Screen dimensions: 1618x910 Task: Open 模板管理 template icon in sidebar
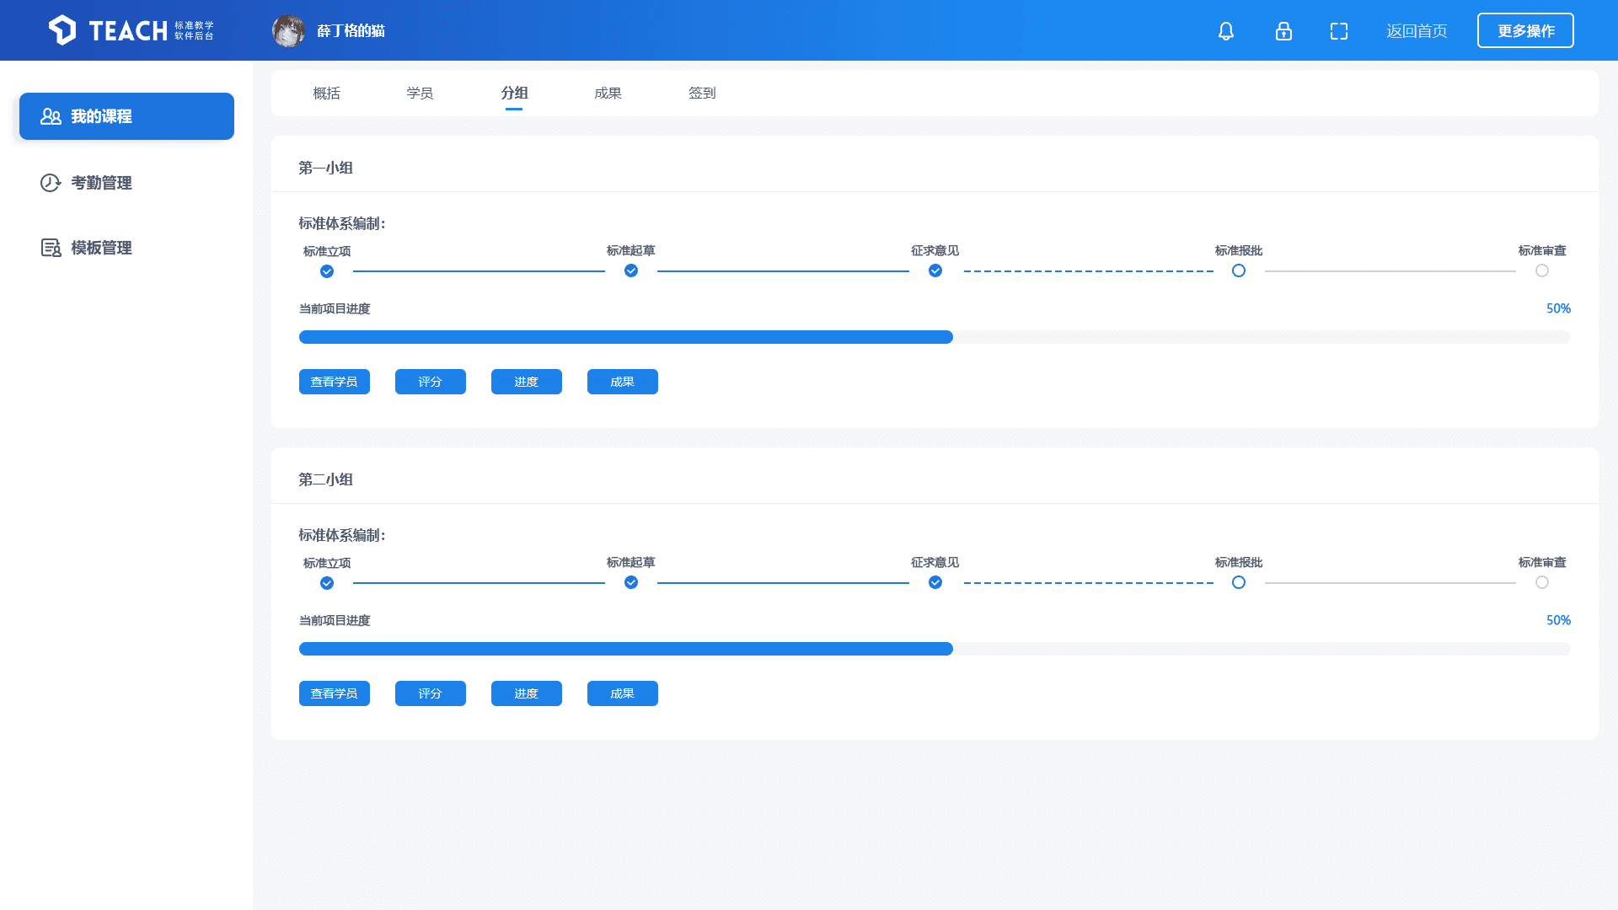click(51, 248)
